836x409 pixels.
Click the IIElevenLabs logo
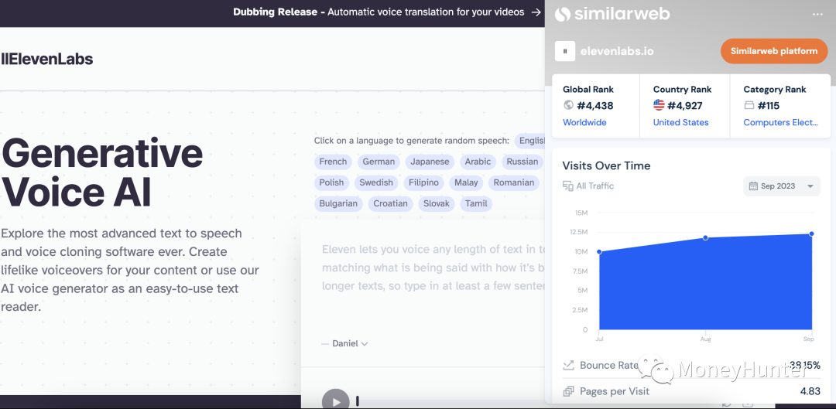pyautogui.click(x=47, y=59)
